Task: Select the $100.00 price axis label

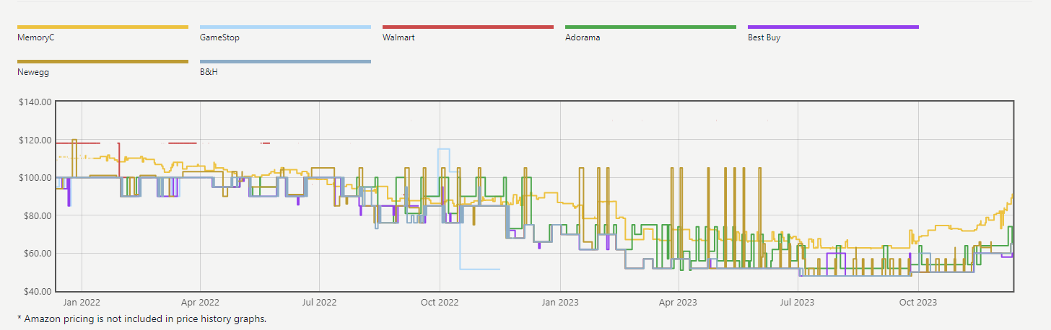Action: 35,178
